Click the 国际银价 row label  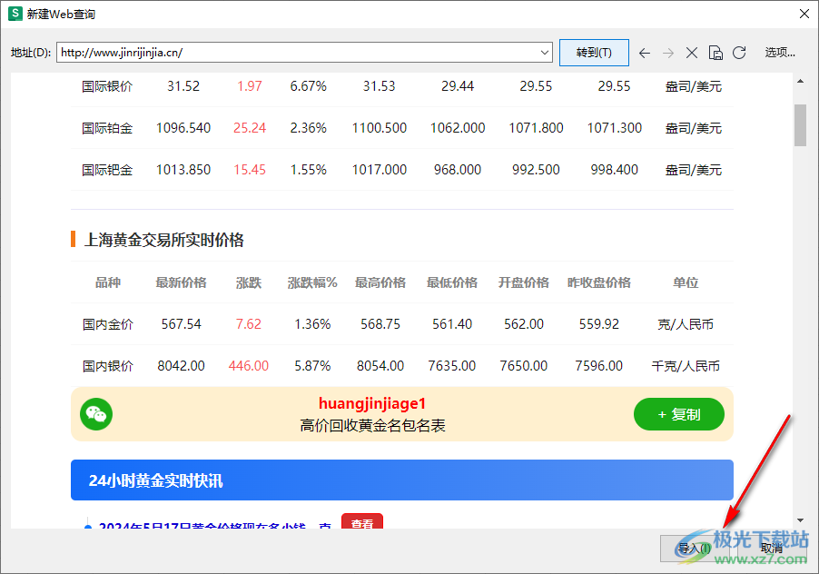point(107,86)
